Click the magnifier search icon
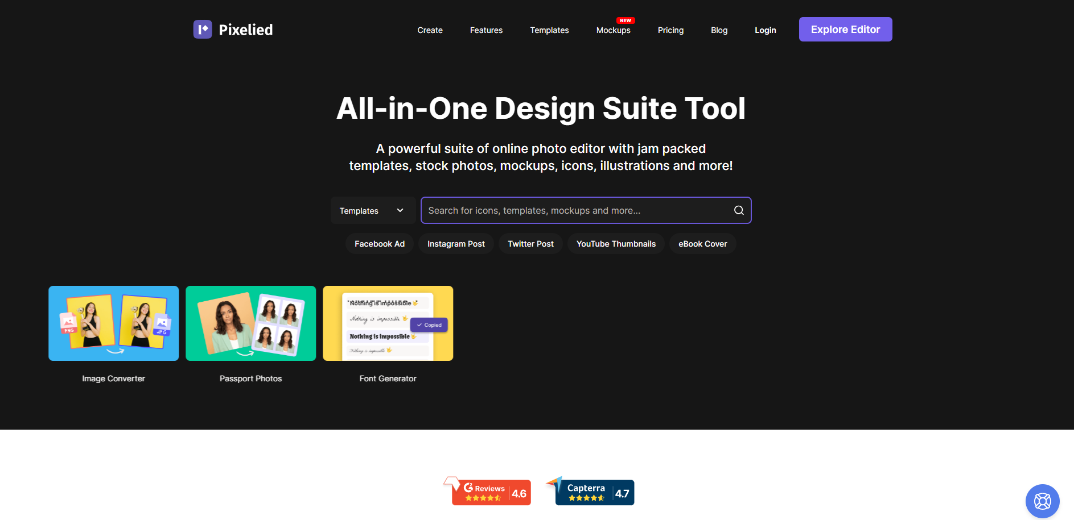Screen dimensions: 1074x520 [x=739, y=210]
